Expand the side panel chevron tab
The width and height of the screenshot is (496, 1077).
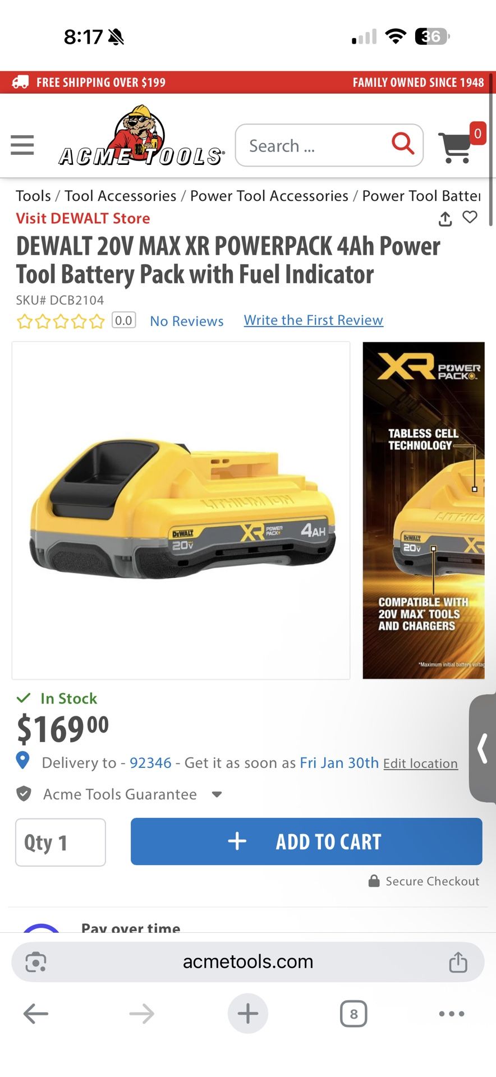click(x=483, y=748)
